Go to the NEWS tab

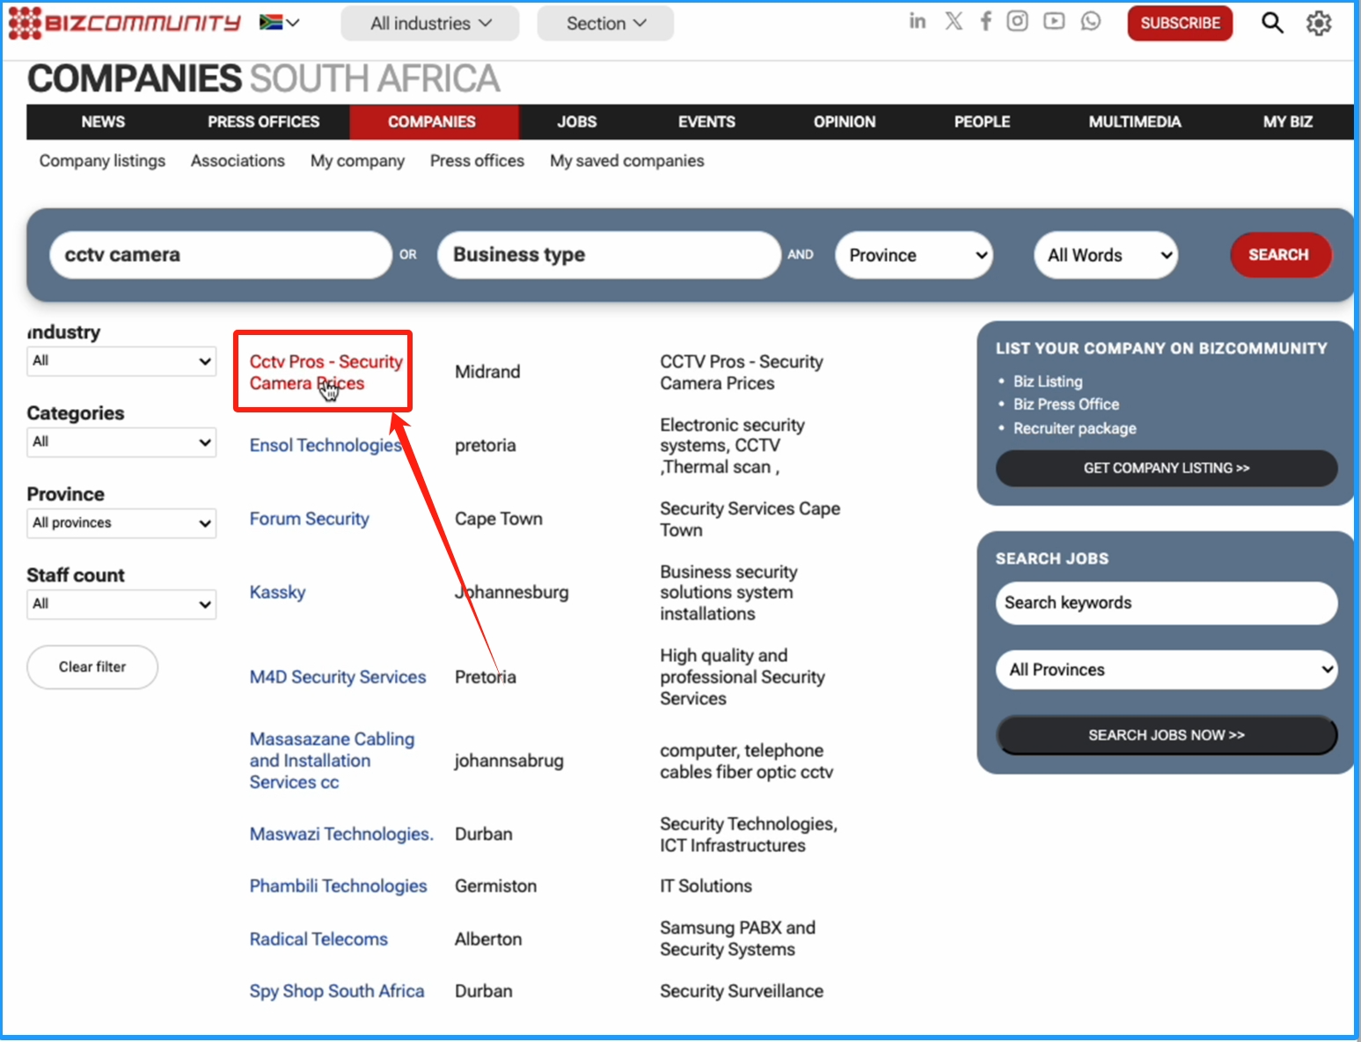click(x=103, y=122)
